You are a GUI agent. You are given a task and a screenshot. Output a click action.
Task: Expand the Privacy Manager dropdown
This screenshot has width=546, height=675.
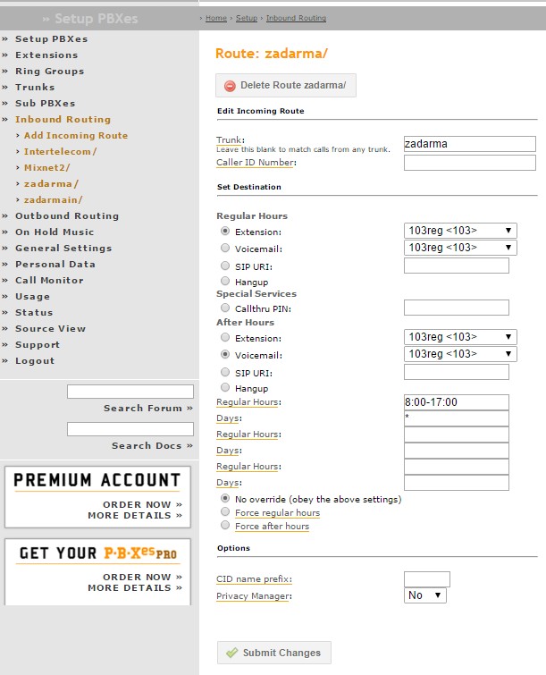(425, 595)
